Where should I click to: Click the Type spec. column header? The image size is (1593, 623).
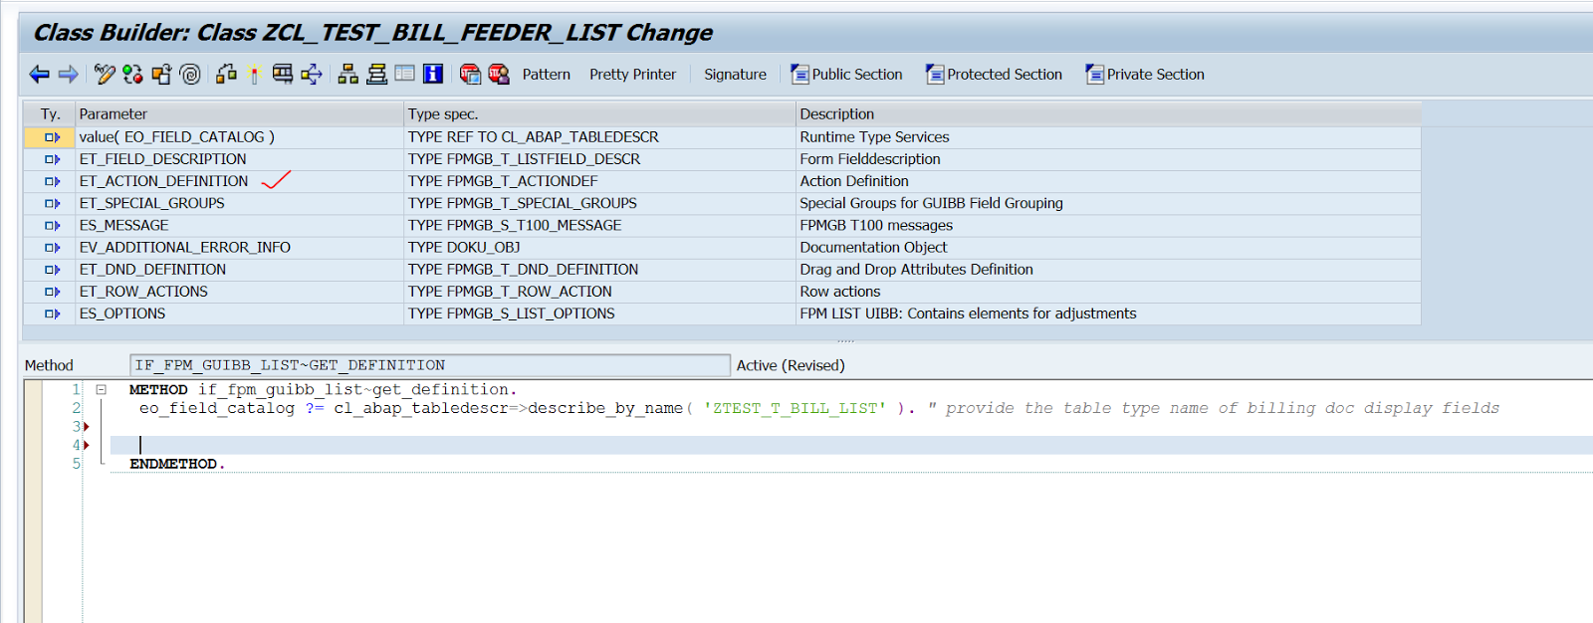tap(599, 113)
